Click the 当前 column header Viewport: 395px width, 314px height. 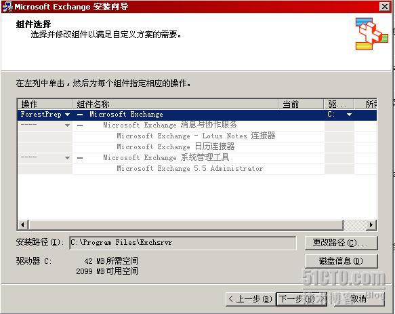coord(301,104)
